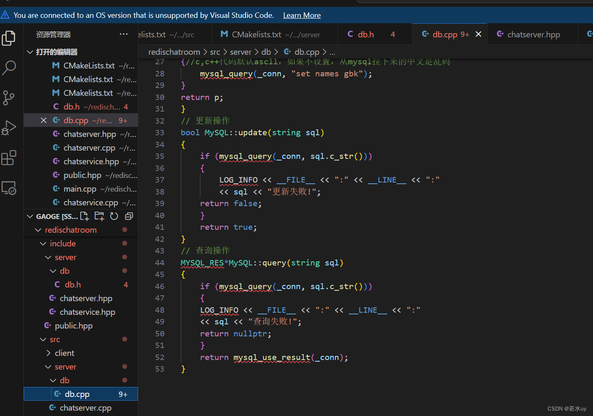
Task: Click redischatroom in the breadcrumb
Action: (174, 52)
